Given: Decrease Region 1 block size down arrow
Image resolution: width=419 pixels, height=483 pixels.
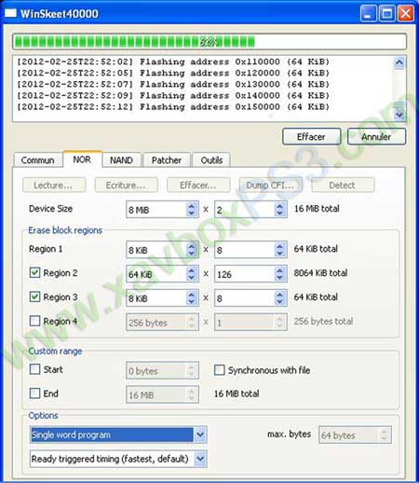Looking at the screenshot, I should coord(192,254).
